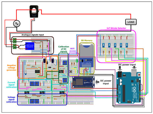Click the Arduino red reset button
Viewport: 153px width, 114px height.
[139, 75]
